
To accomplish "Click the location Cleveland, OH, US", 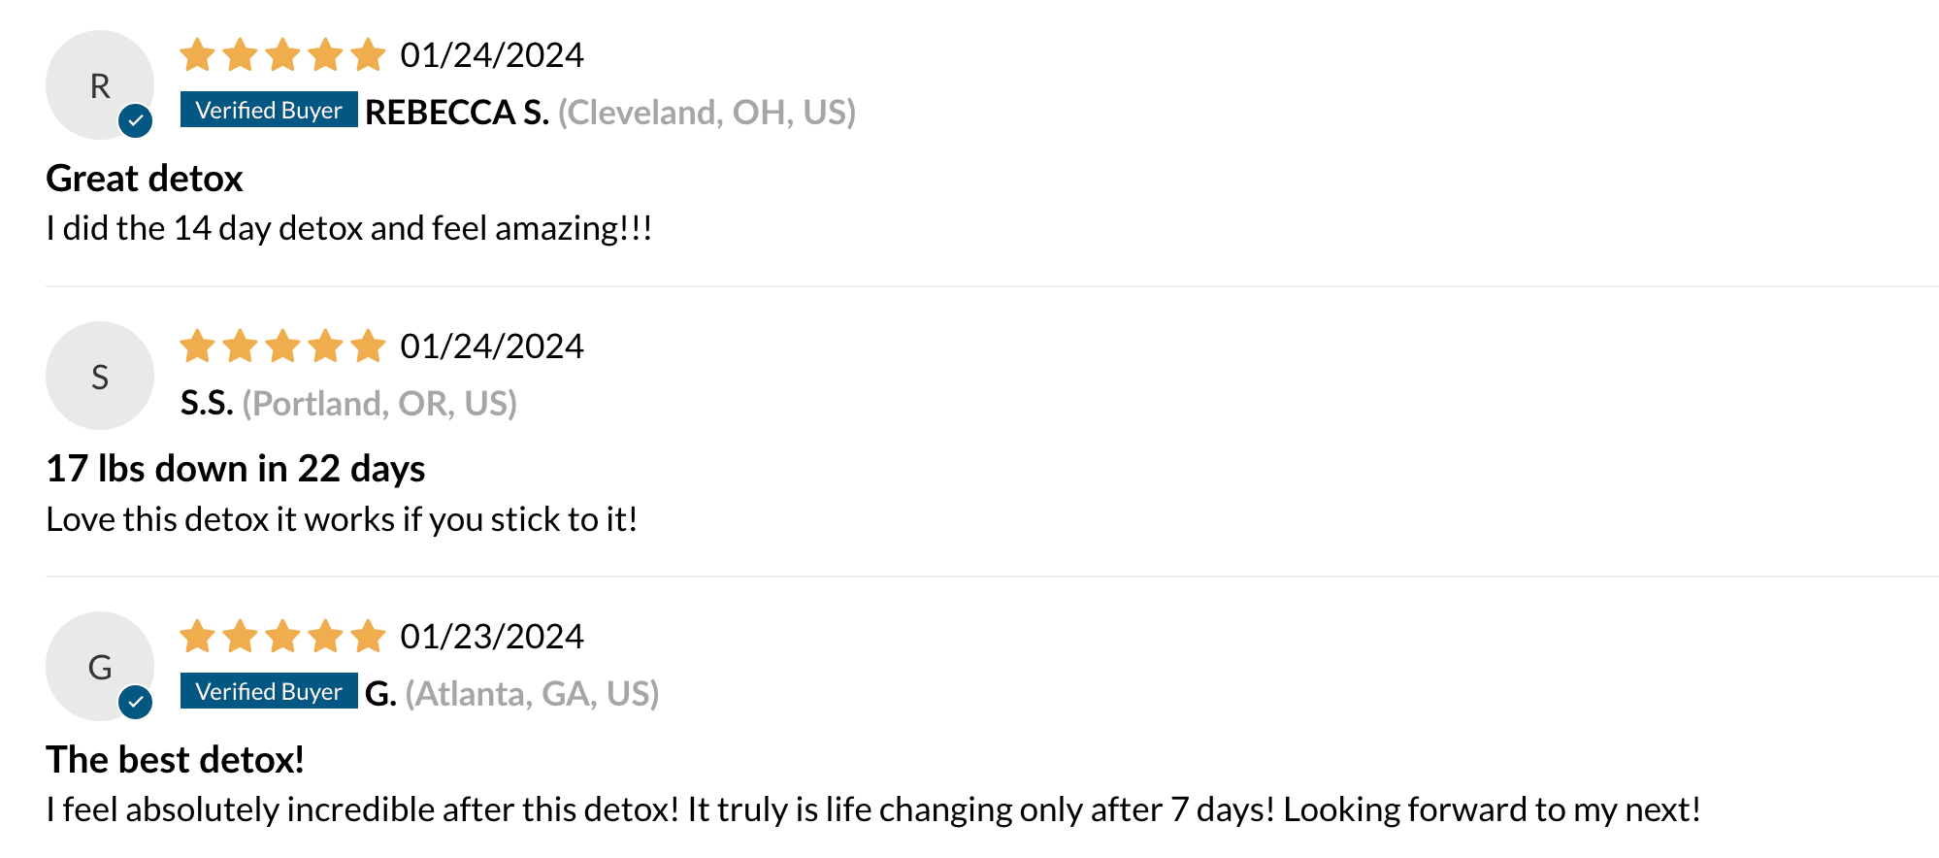I will point(707,112).
